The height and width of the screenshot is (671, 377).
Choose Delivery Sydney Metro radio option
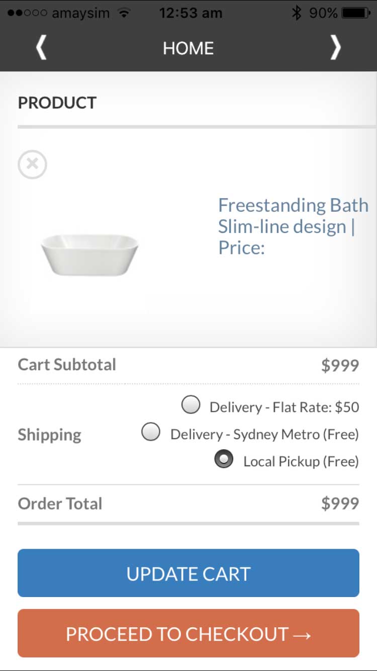(151, 432)
